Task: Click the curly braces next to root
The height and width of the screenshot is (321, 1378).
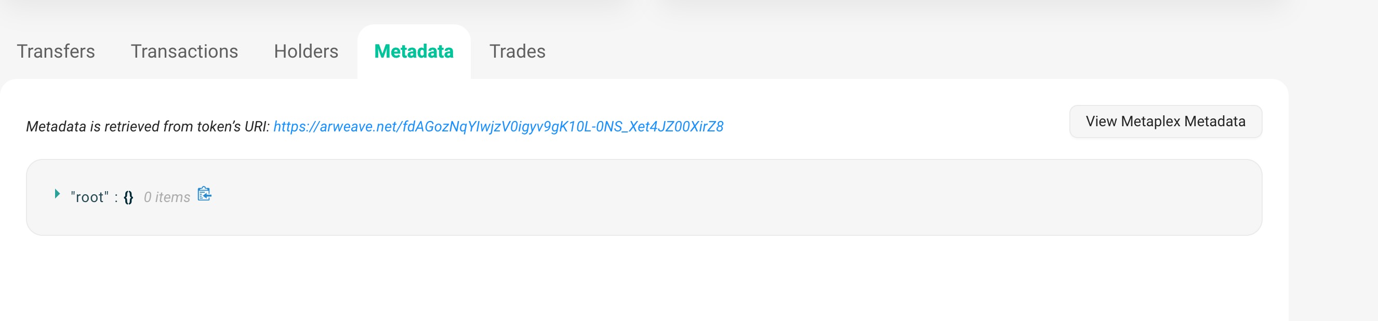Action: click(x=128, y=196)
